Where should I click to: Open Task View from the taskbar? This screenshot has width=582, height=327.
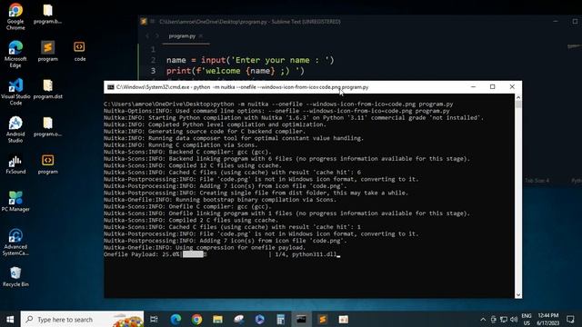(x=154, y=319)
